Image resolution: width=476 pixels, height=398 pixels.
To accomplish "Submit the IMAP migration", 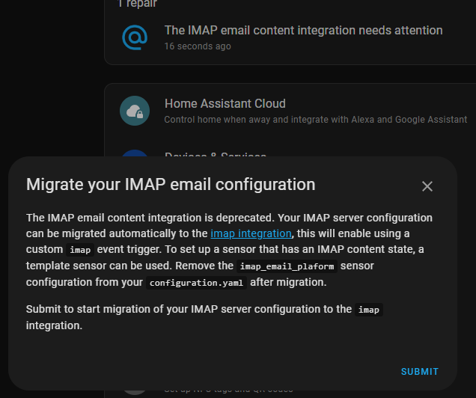I will 420,372.
